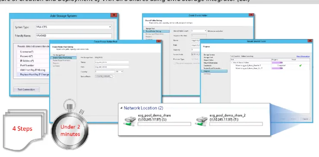The width and height of the screenshot is (319, 157).
Task: Click the Friendly Name field showing VNX5400
Action: coord(74,36)
